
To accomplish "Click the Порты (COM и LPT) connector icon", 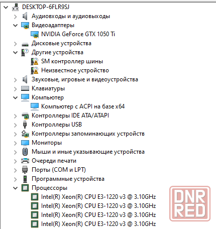I will point(25,170).
